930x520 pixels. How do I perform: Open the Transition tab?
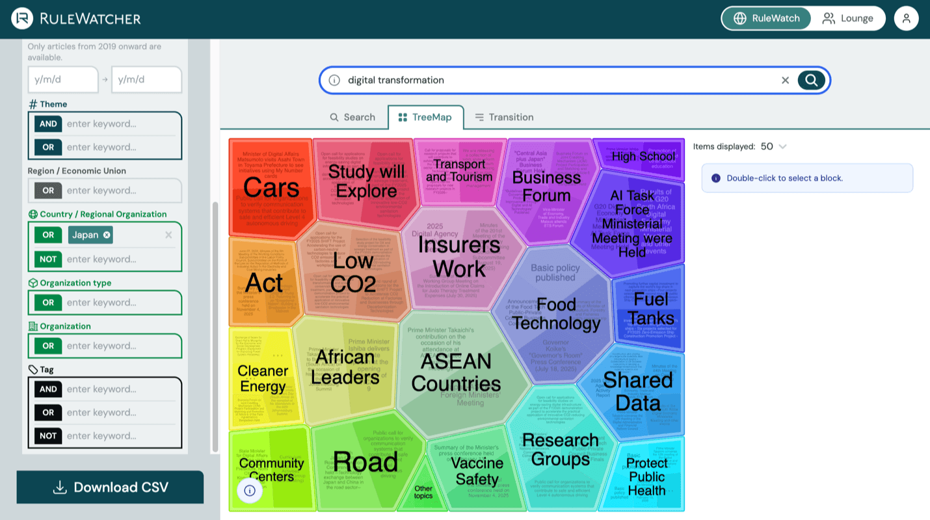tap(504, 117)
